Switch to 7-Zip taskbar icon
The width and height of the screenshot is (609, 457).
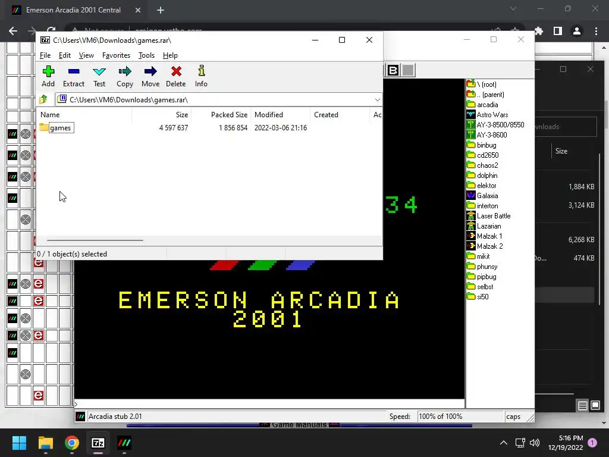(98, 443)
